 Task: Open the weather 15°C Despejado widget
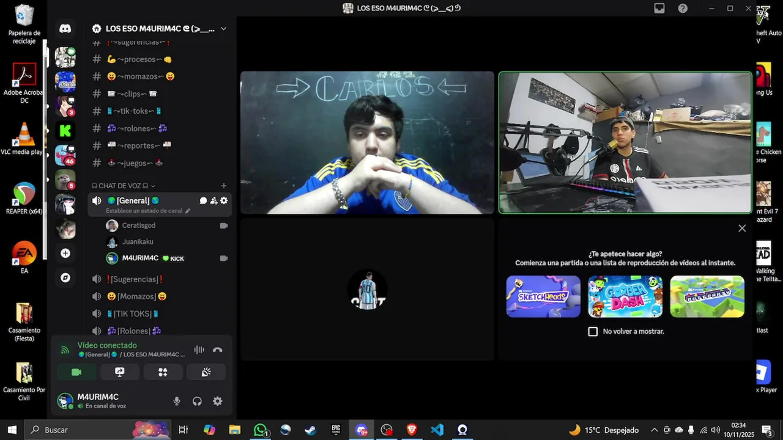point(603,430)
